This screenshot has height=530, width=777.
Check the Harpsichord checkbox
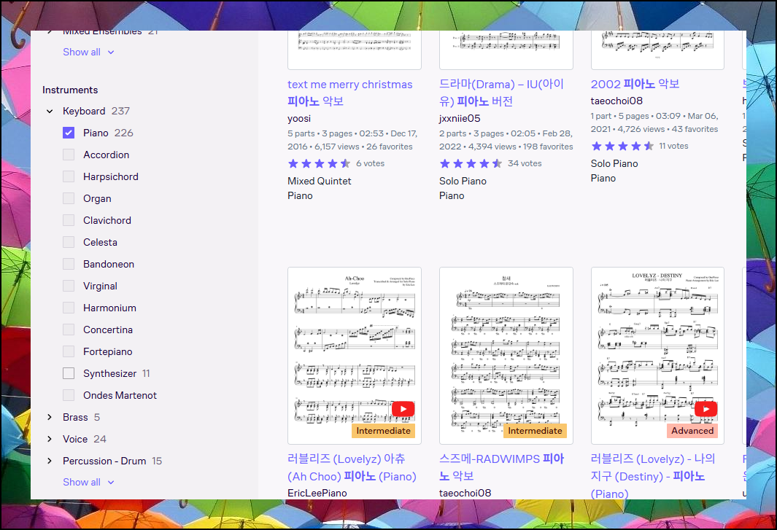(x=69, y=176)
